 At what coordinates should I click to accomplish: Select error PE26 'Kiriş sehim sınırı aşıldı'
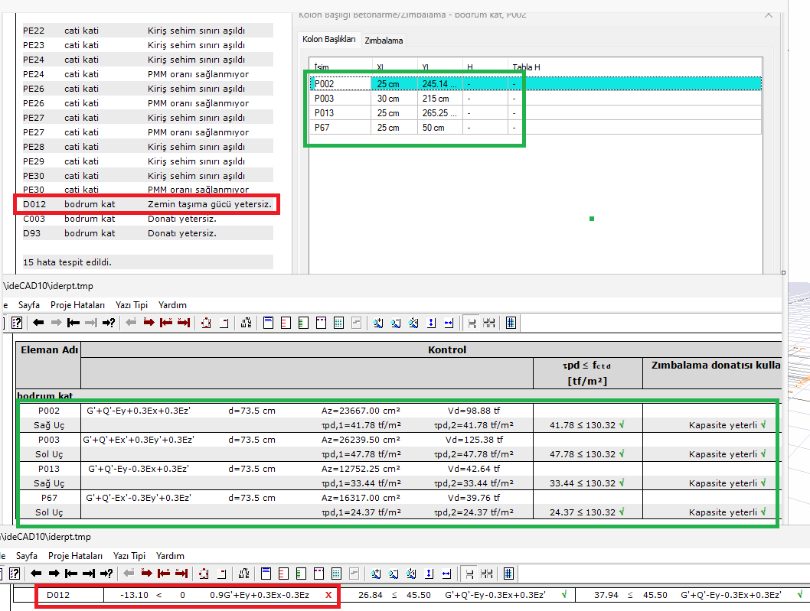[x=147, y=88]
